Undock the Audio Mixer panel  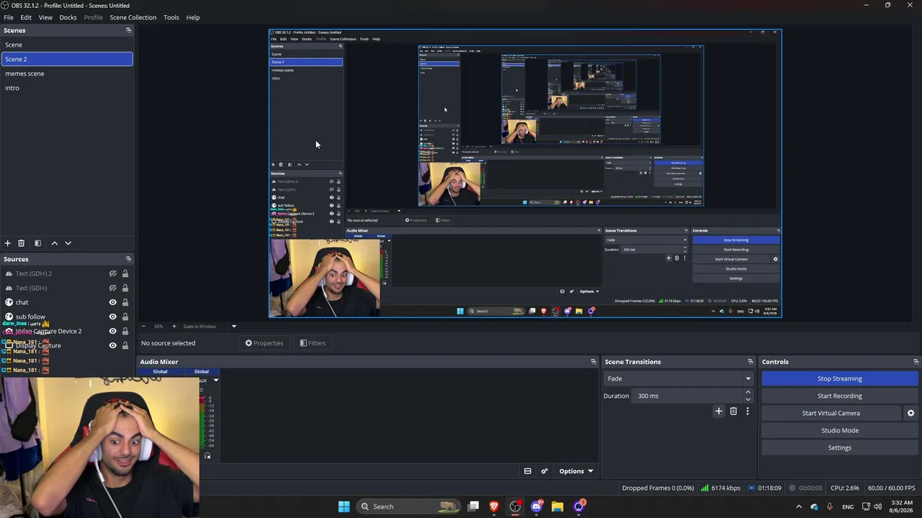point(594,362)
